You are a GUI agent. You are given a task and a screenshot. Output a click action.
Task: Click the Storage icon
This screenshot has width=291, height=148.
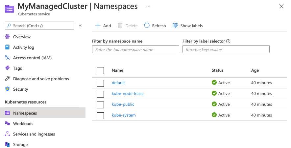[x=7, y=144]
